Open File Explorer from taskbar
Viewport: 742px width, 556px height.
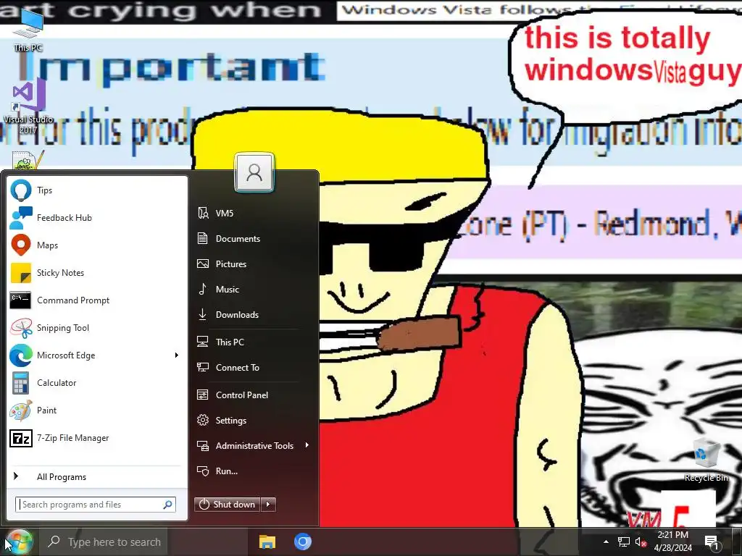pos(267,542)
